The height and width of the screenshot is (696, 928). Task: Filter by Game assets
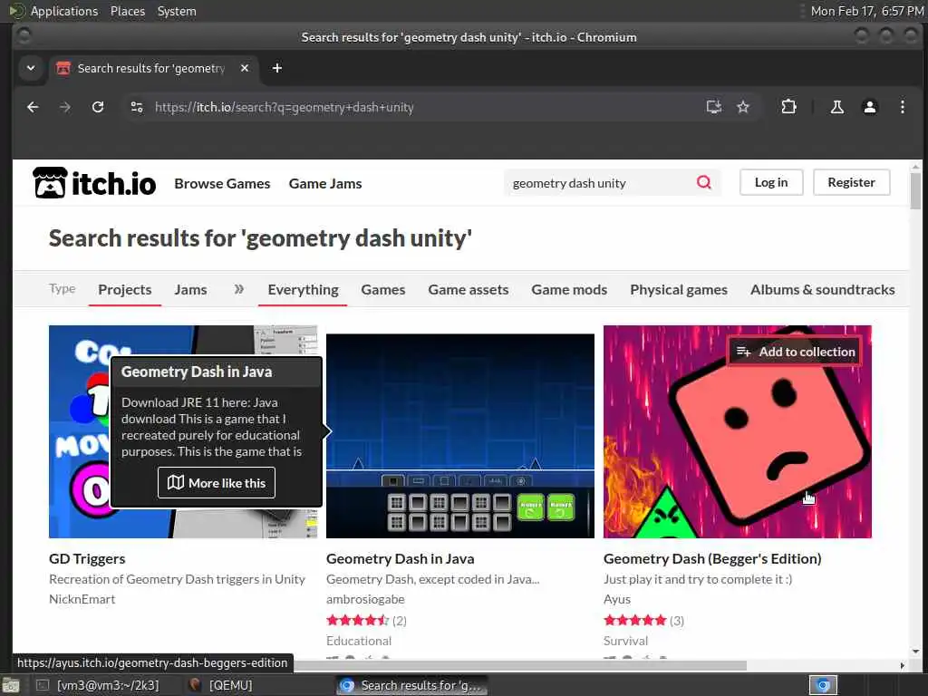tap(469, 289)
